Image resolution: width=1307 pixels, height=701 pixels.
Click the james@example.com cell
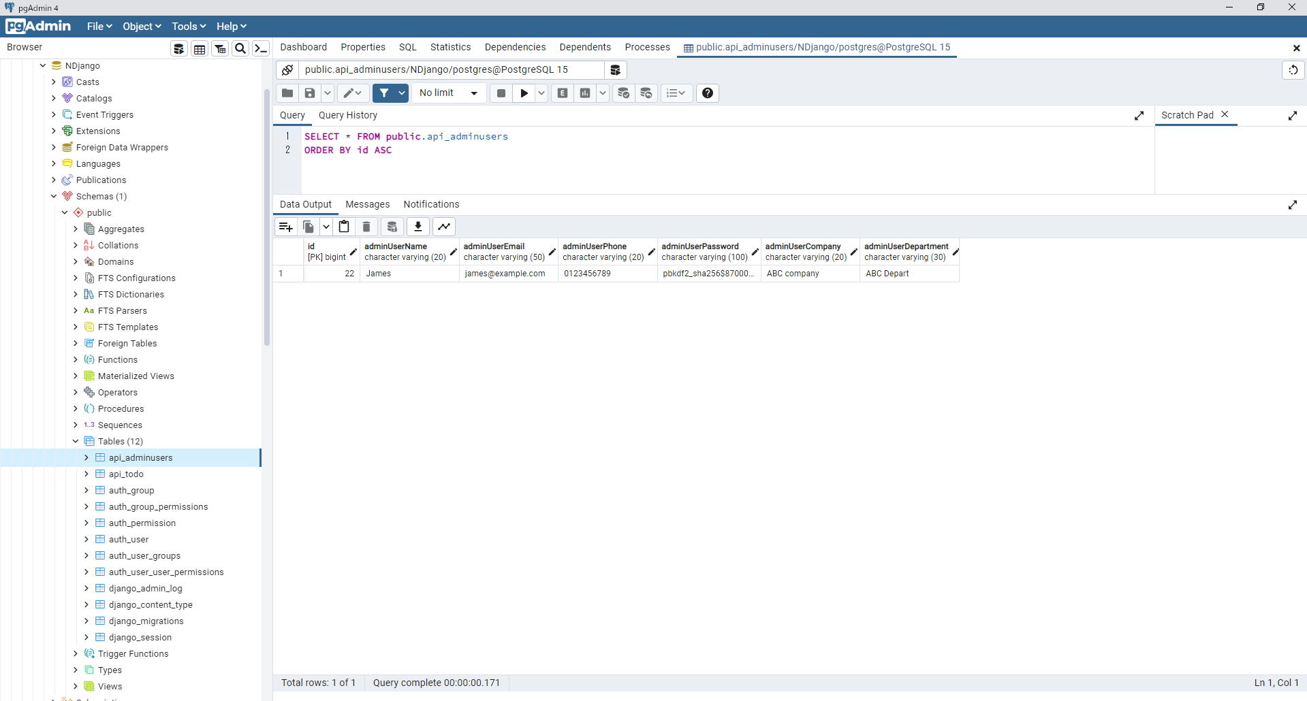(509, 274)
